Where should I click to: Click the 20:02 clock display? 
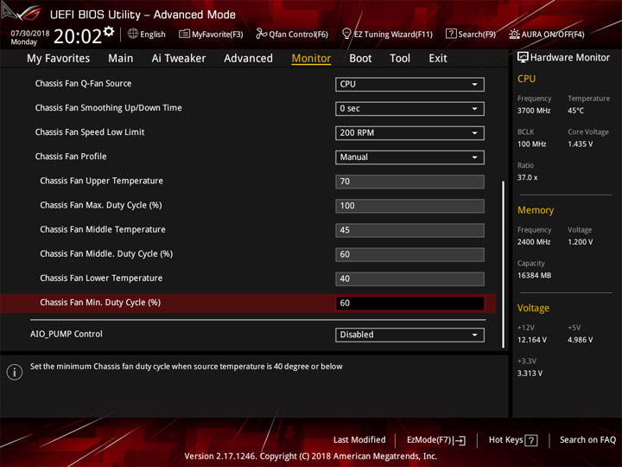point(78,36)
